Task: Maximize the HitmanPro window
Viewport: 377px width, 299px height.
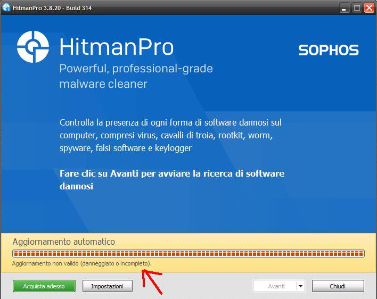Action: 357,8
